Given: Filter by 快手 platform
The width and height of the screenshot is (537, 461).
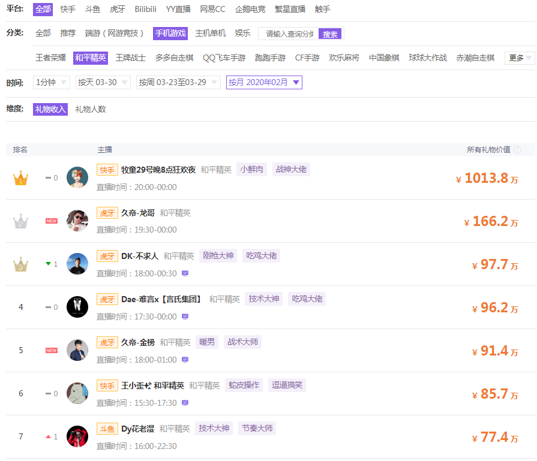Looking at the screenshot, I should click(x=68, y=9).
